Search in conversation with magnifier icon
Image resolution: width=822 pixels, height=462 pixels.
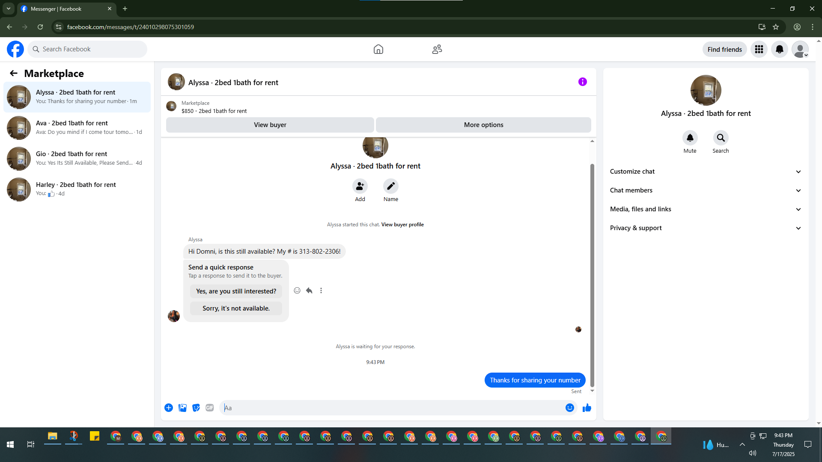coord(721,138)
